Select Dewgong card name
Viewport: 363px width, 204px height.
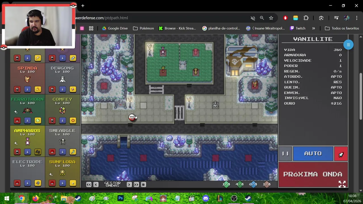click(62, 68)
